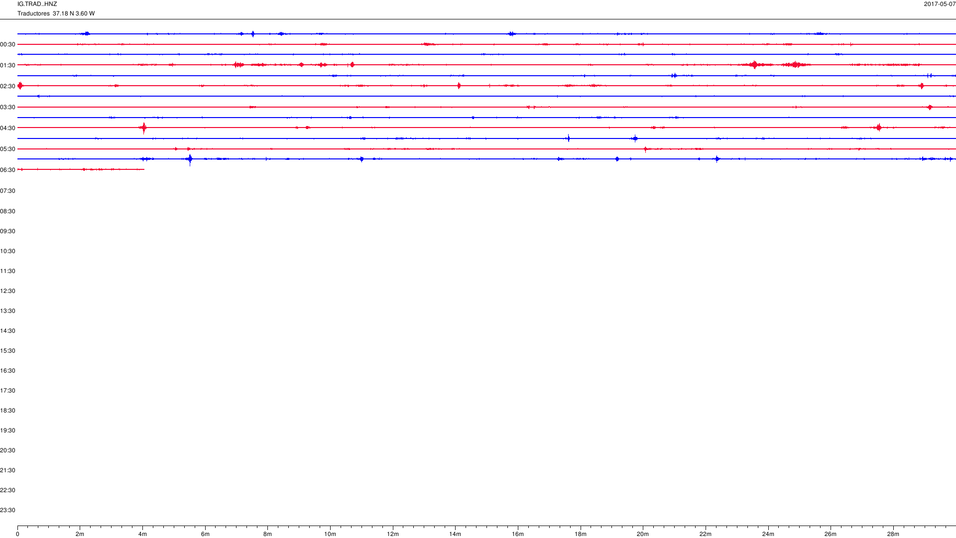Click the large 01:30 trace event near 24m
Image resolution: width=956 pixels, height=538 pixels.
coord(755,65)
